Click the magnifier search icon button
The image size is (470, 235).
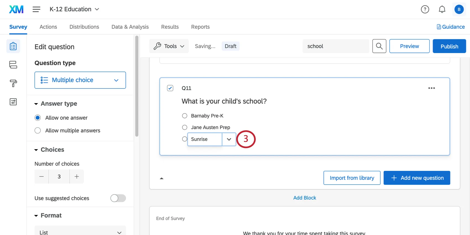pos(379,46)
